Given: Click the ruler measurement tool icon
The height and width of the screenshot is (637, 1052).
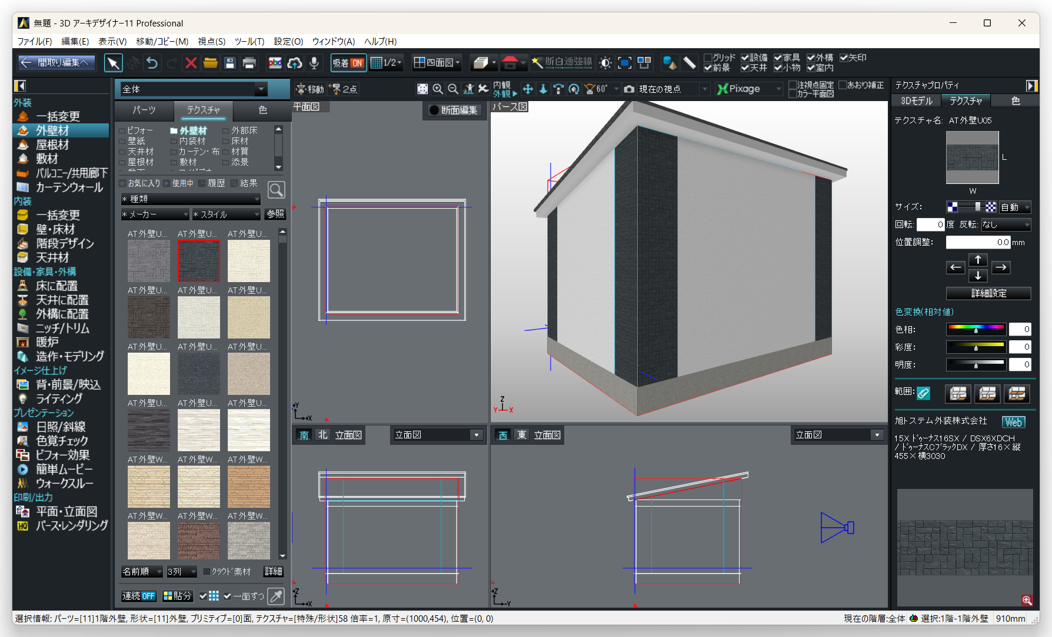Looking at the screenshot, I should pos(689,63).
